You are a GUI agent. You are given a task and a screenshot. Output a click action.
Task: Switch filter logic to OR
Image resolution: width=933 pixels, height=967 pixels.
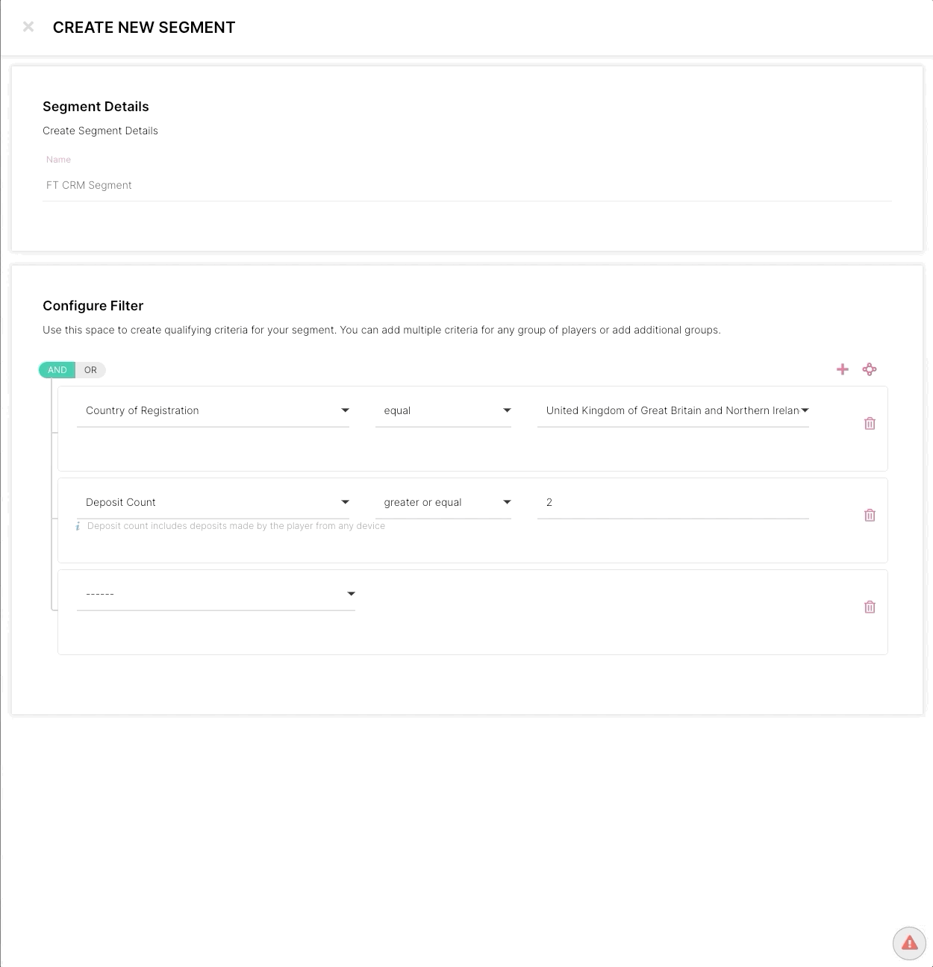pos(90,370)
